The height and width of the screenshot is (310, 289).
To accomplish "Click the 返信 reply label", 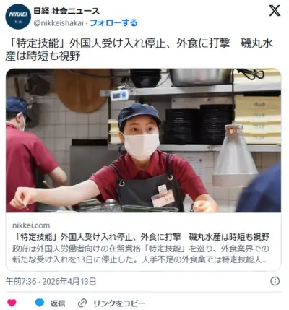I will click(x=58, y=303).
